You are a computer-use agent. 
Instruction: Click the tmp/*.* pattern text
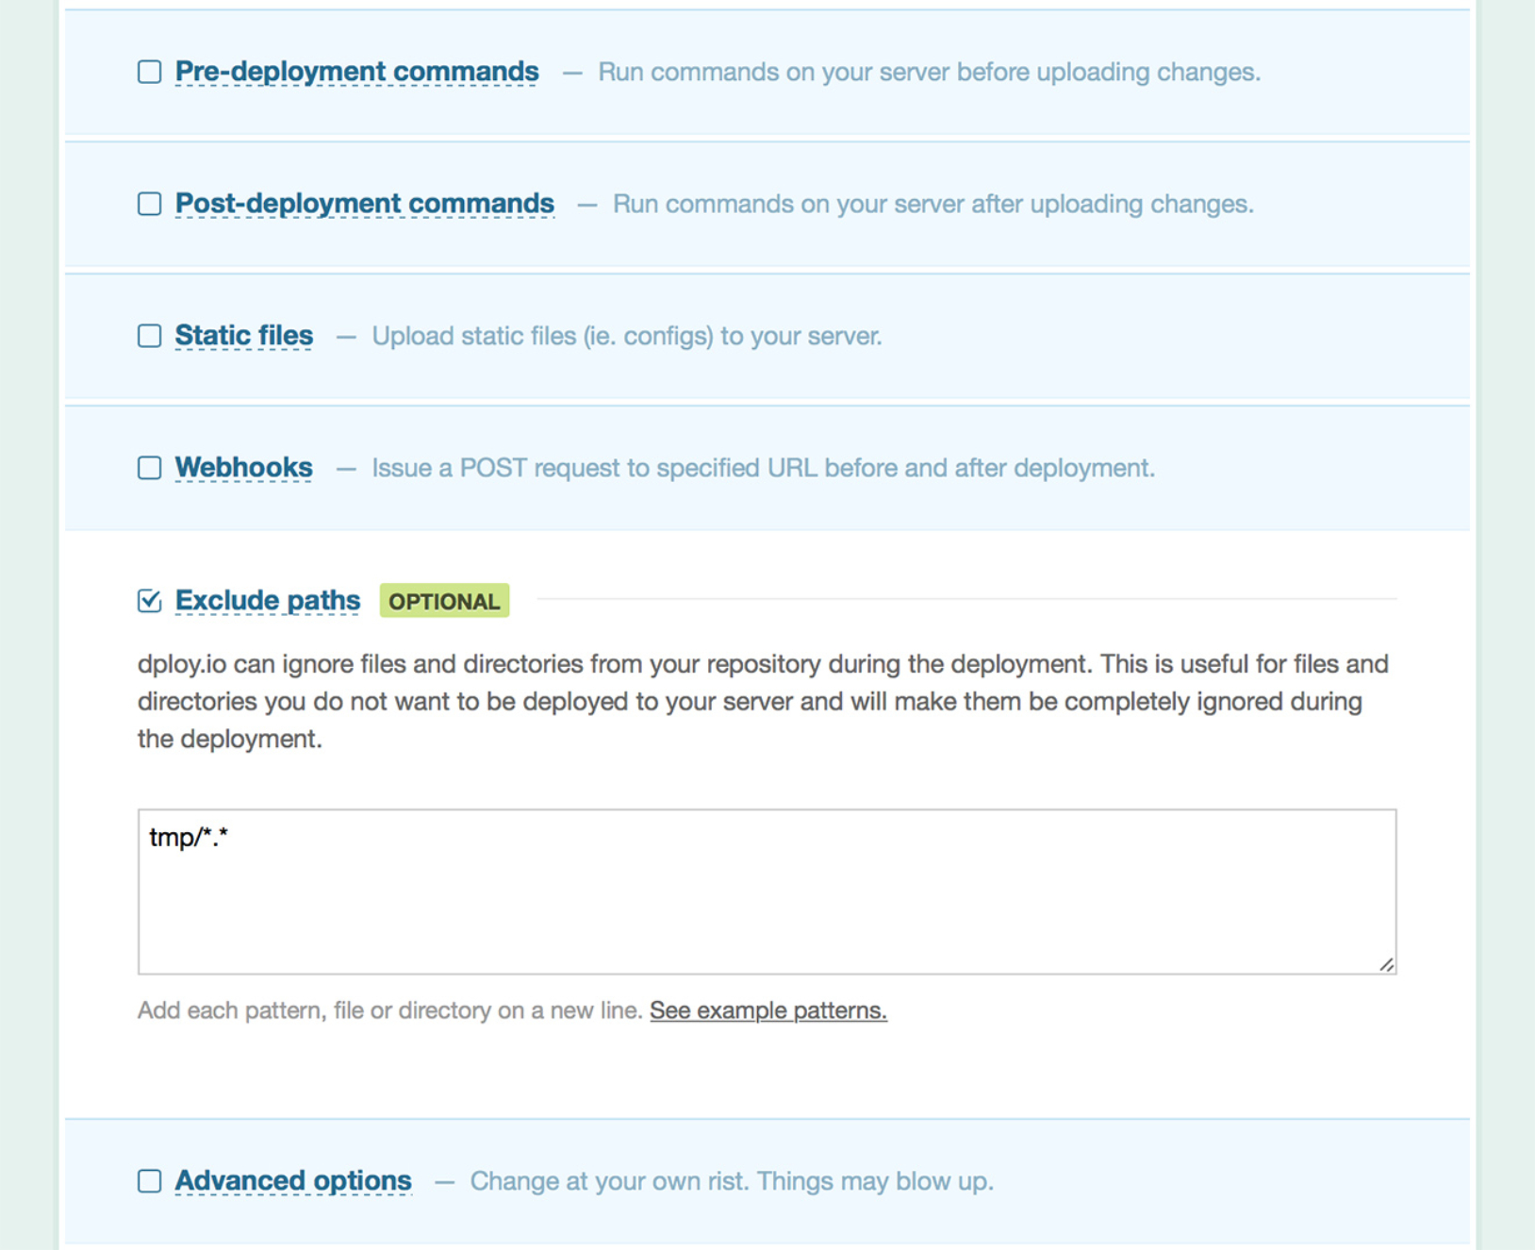189,837
